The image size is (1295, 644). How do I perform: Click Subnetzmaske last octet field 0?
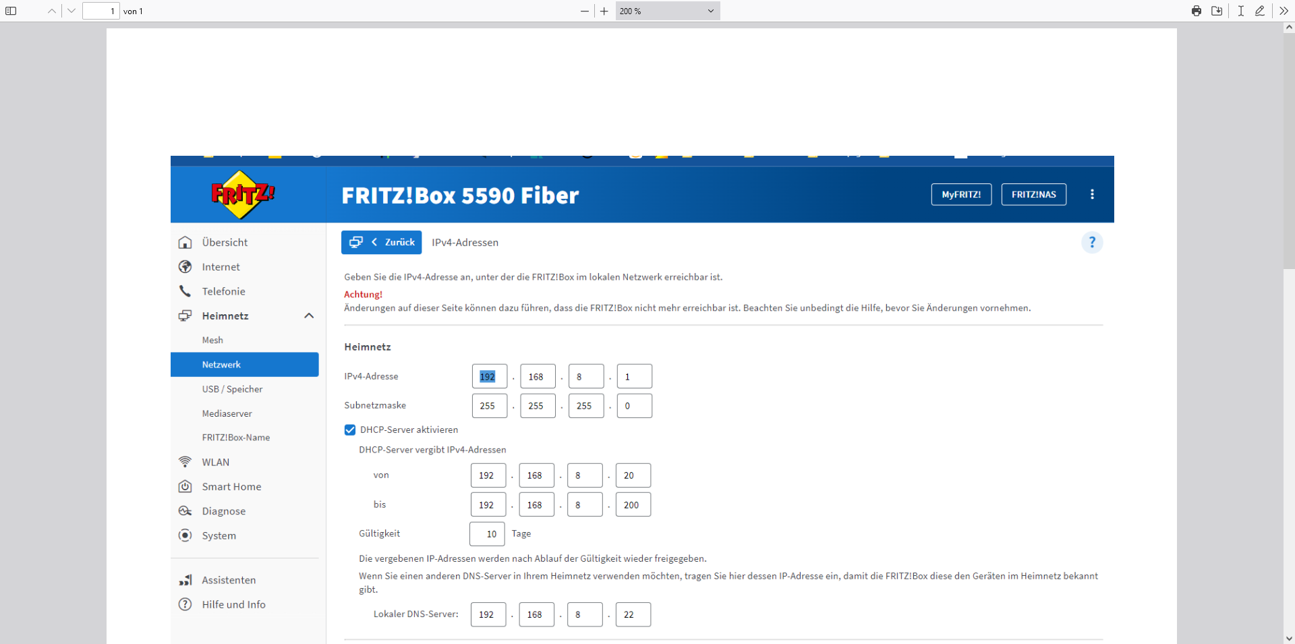[x=635, y=406]
